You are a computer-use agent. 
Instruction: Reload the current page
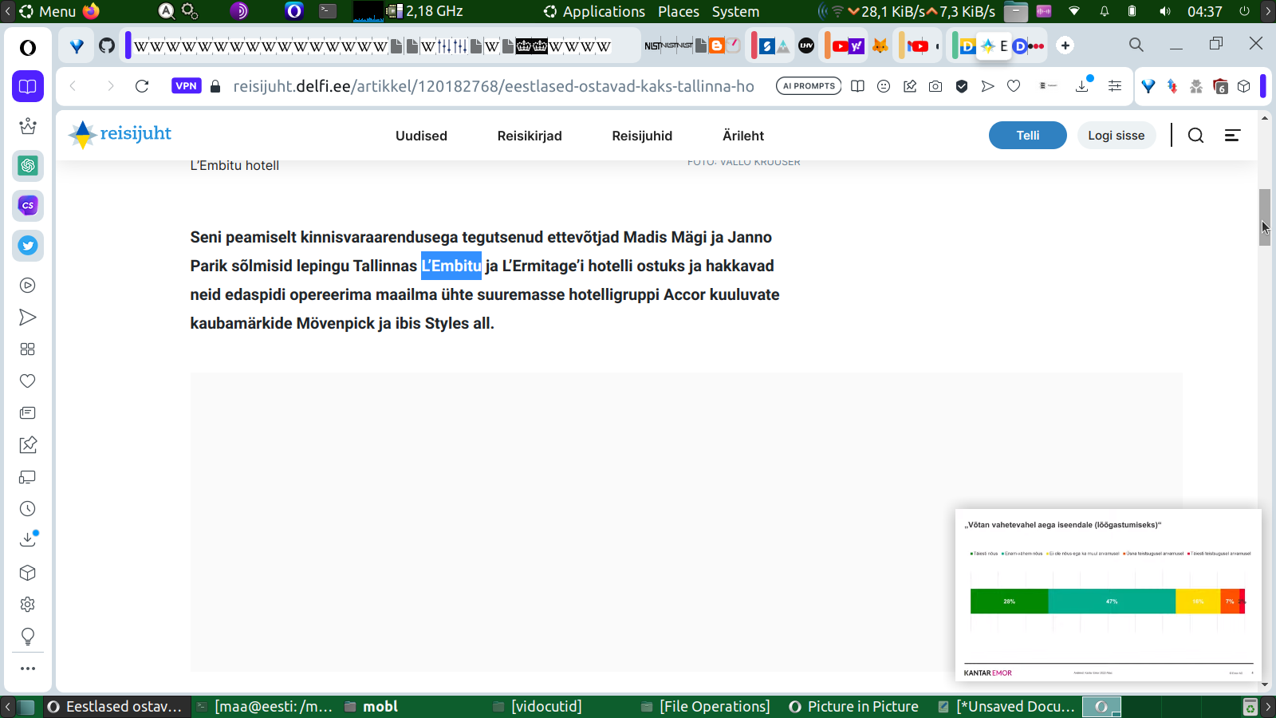(x=142, y=86)
